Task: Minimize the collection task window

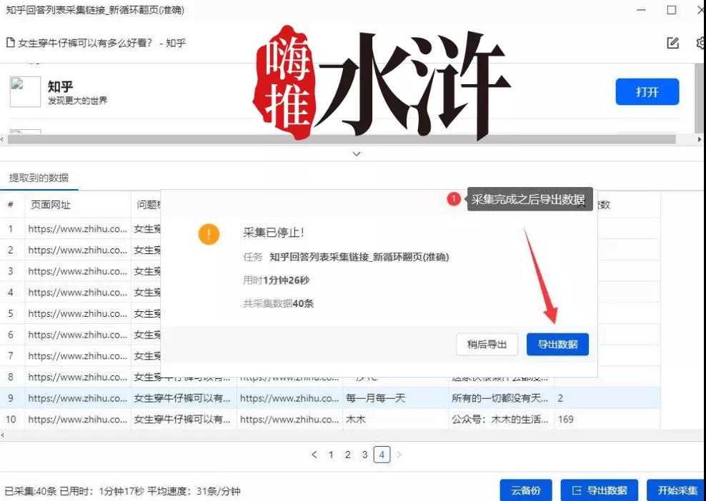Action: [x=642, y=10]
